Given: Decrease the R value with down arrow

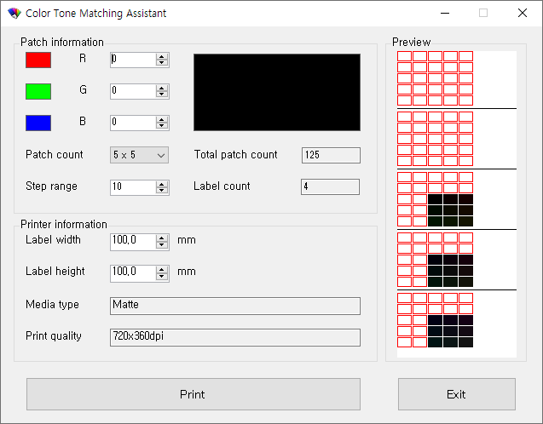Looking at the screenshot, I should 162,63.
